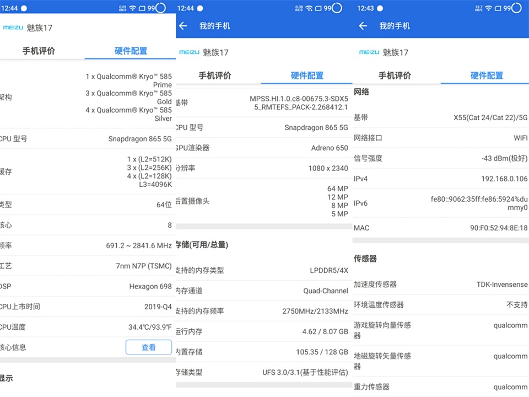Image resolution: width=529 pixels, height=397 pixels.
Task: Tap the 1080 x 2340 resolution value
Action: 328,168
